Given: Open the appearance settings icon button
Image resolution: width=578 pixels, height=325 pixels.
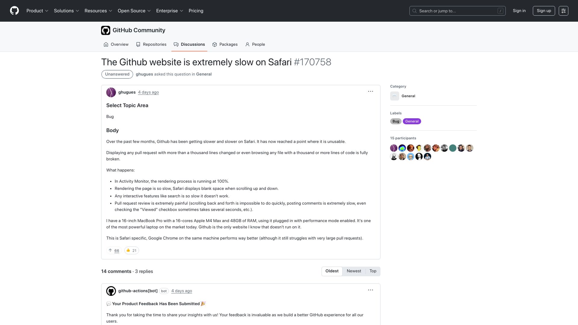Looking at the screenshot, I should tap(564, 11).
